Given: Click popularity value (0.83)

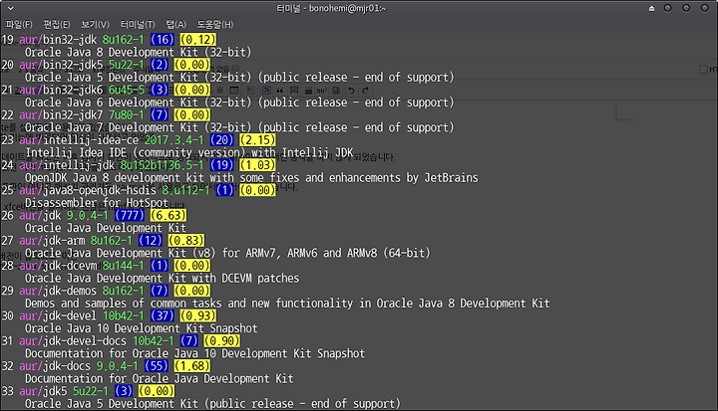Looking at the screenshot, I should (185, 241).
